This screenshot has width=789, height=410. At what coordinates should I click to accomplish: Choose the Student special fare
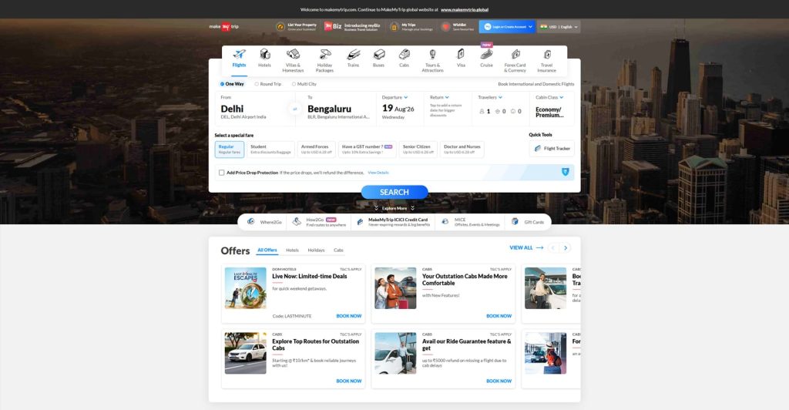point(270,150)
